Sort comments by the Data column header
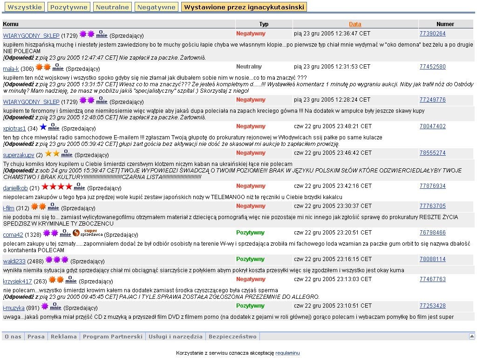Viewport: 477px width, 358px height. click(355, 24)
